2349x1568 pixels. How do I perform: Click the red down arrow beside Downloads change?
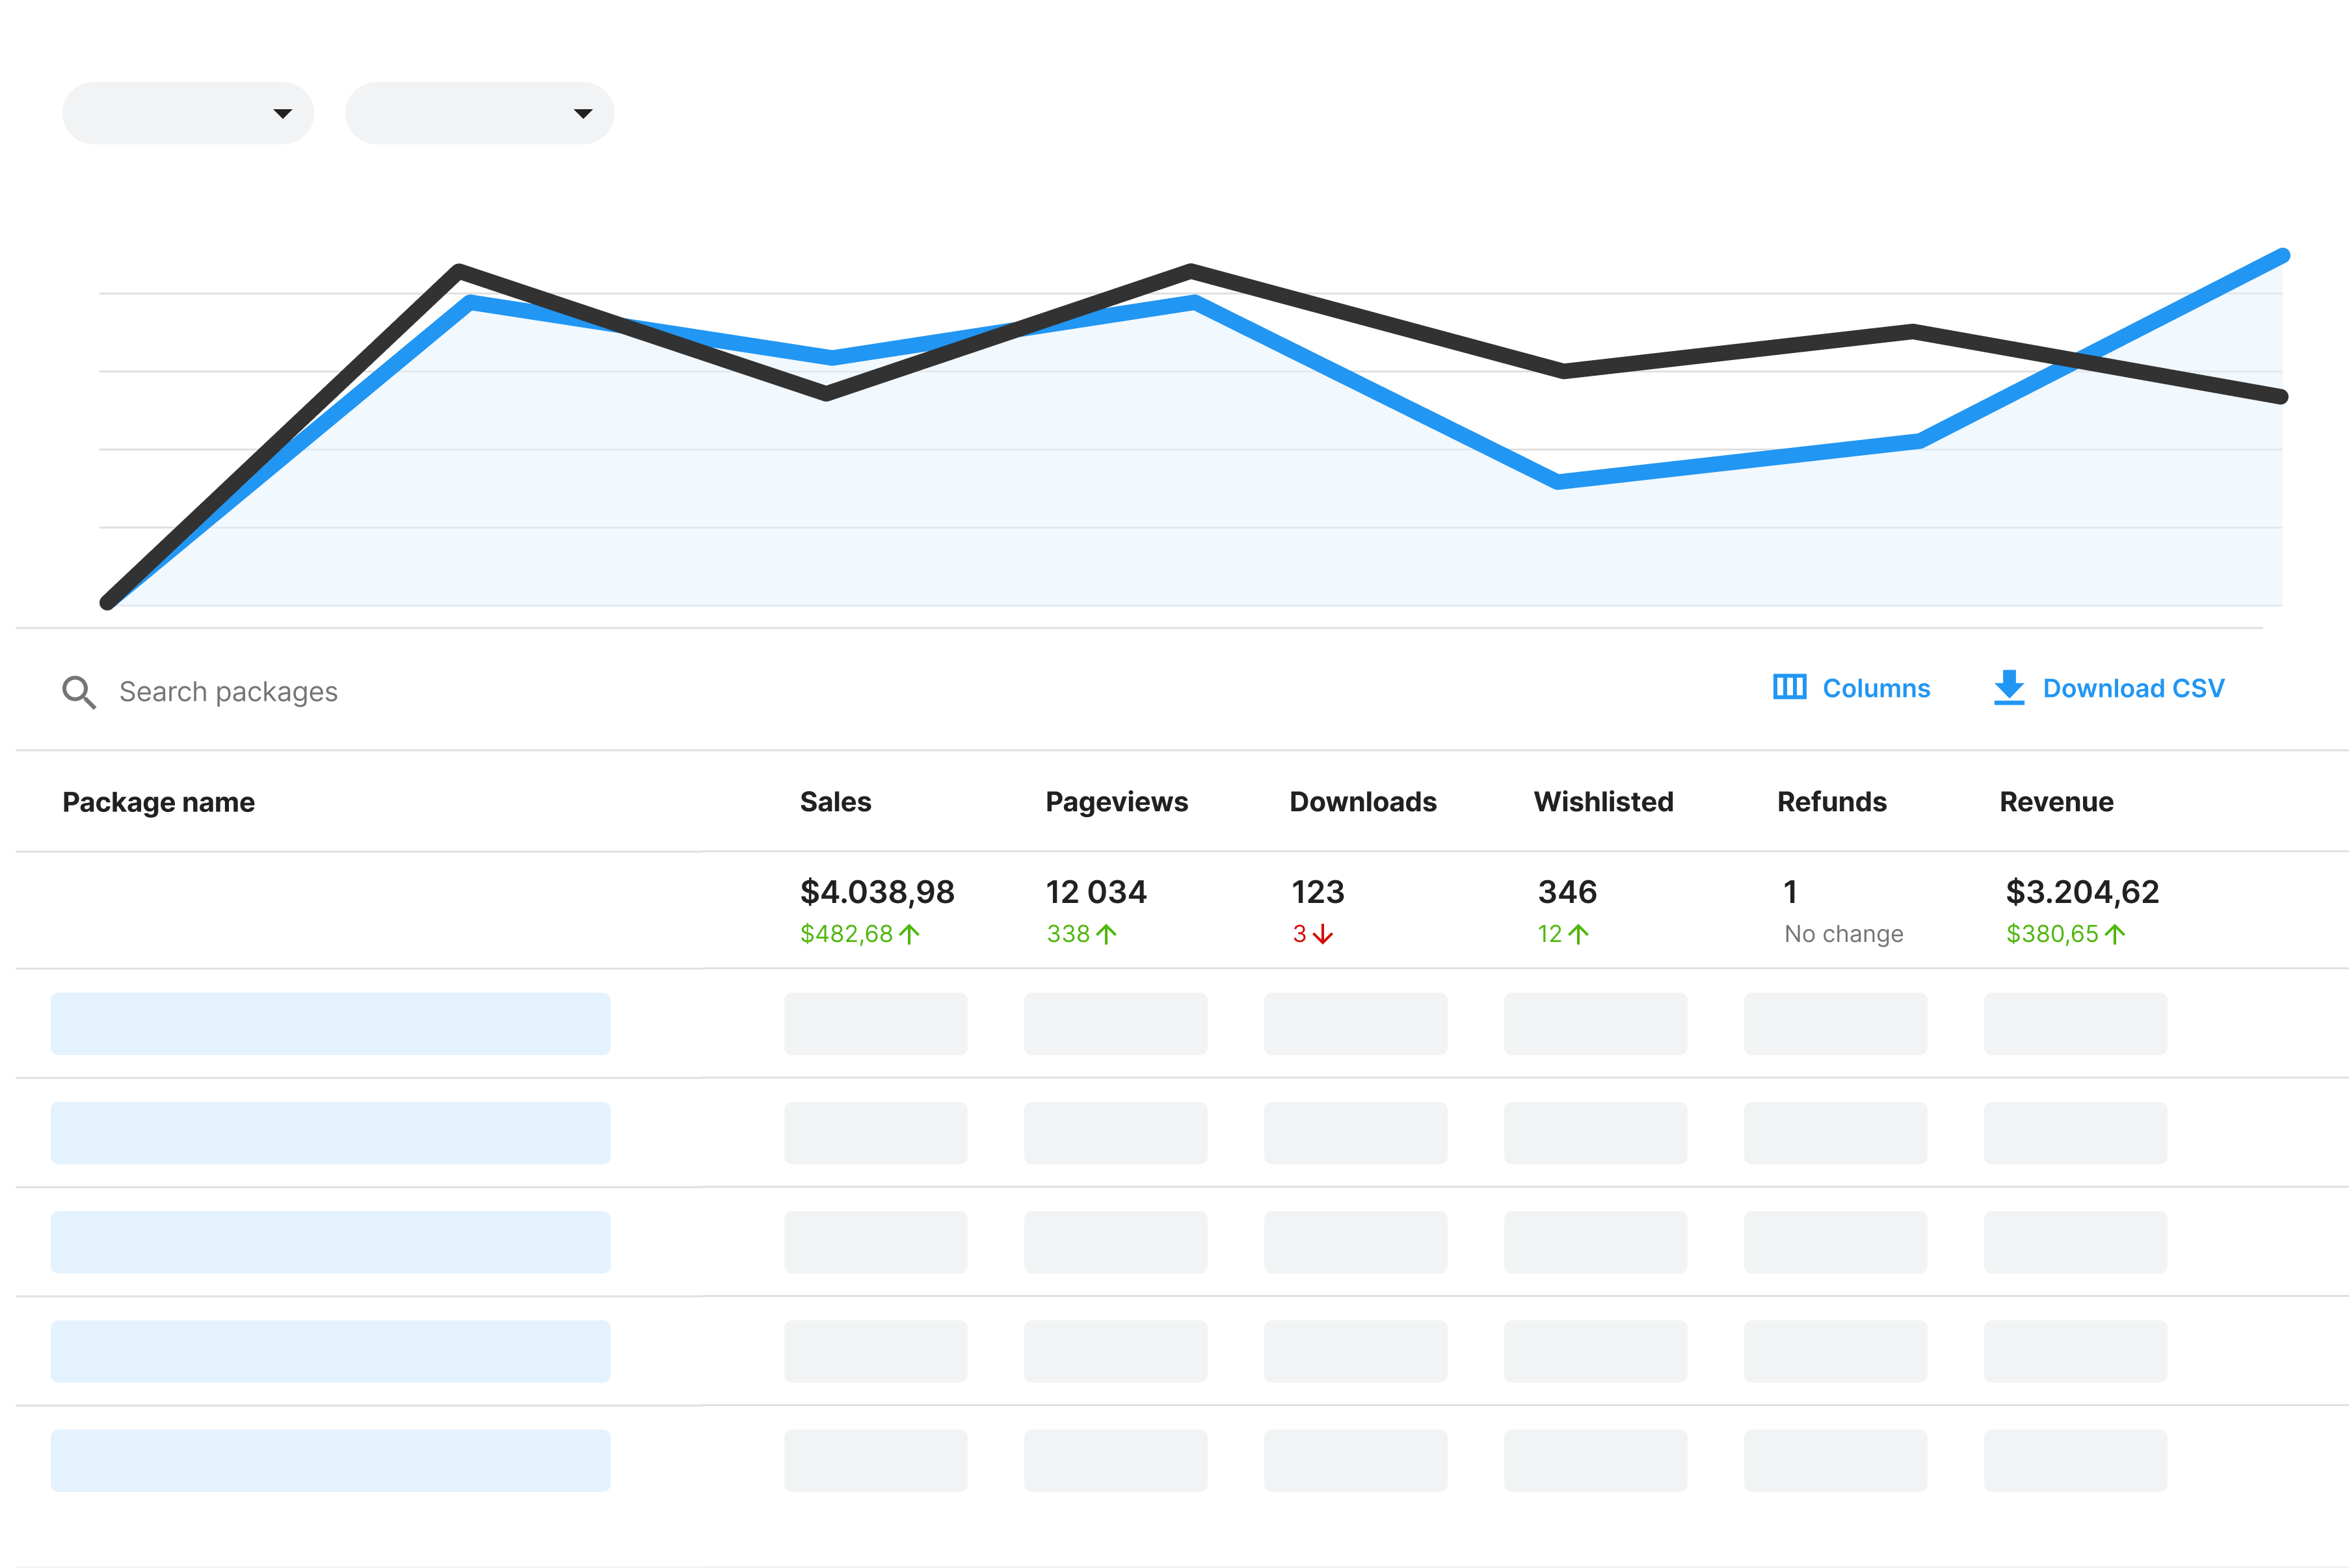(x=1325, y=934)
